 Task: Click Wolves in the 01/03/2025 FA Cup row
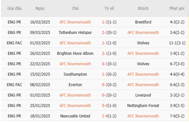(143, 43)
